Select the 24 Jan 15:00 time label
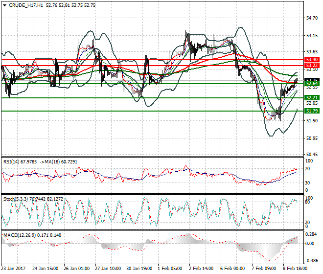 pos(46,269)
